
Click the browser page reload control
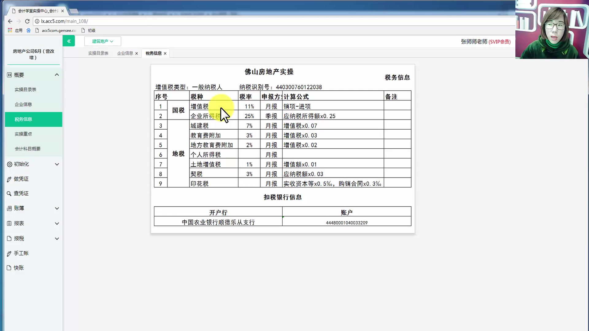pos(27,21)
